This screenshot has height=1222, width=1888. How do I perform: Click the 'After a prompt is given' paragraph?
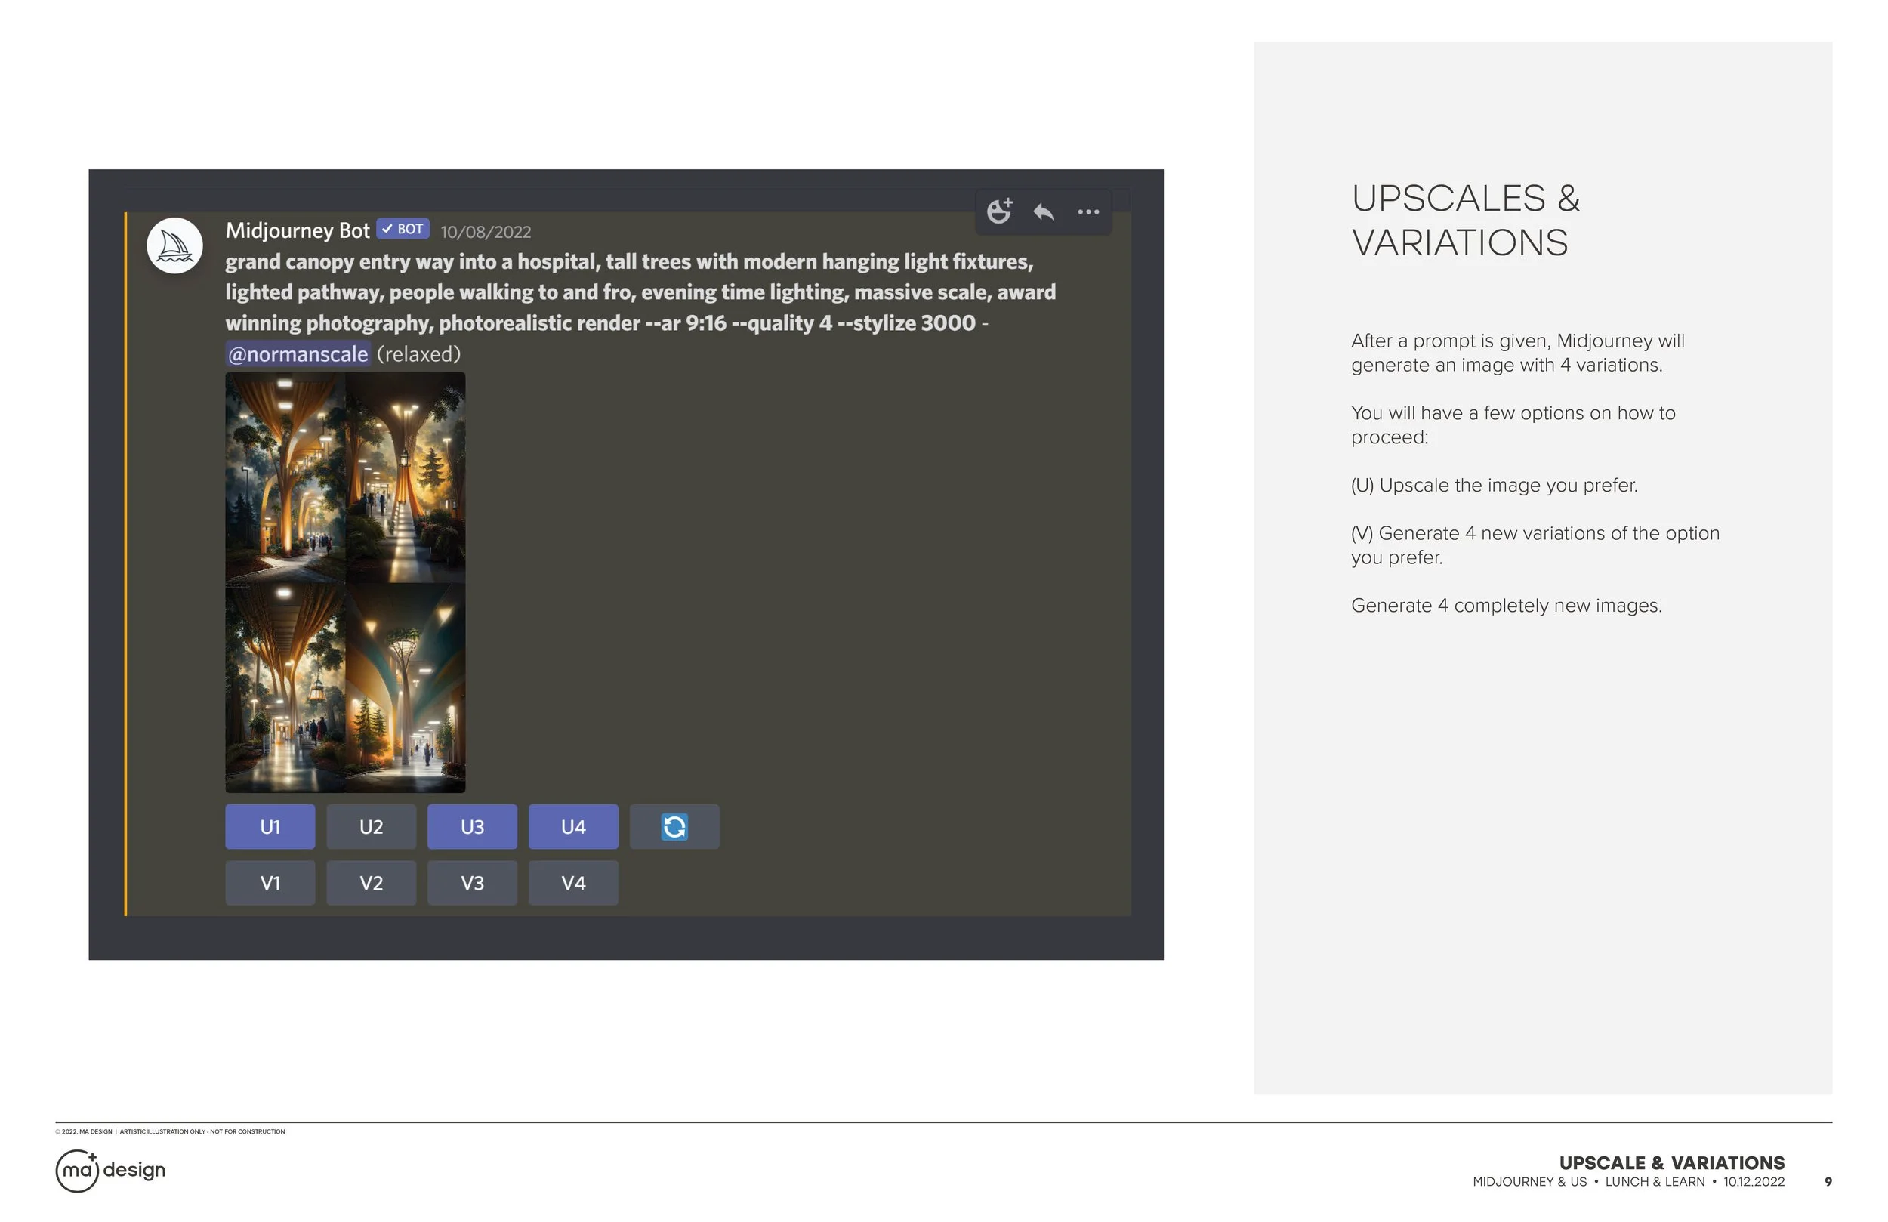pos(1517,352)
